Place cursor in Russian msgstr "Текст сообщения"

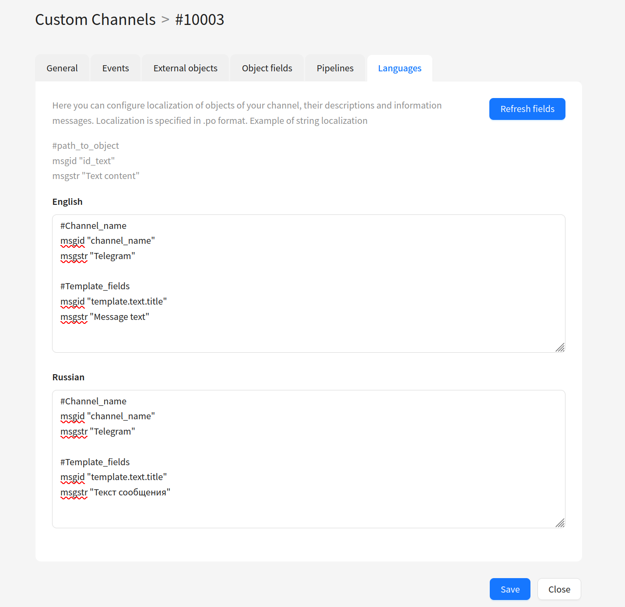click(x=116, y=492)
